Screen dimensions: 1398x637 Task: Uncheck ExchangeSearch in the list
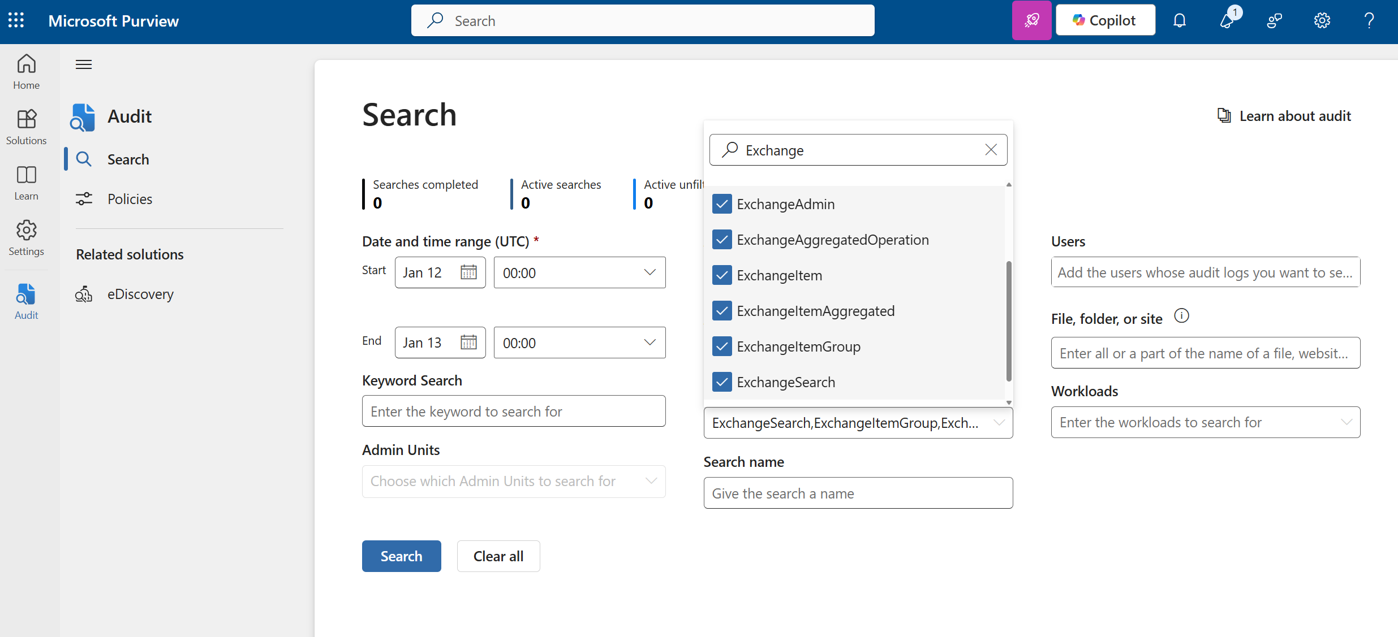721,382
